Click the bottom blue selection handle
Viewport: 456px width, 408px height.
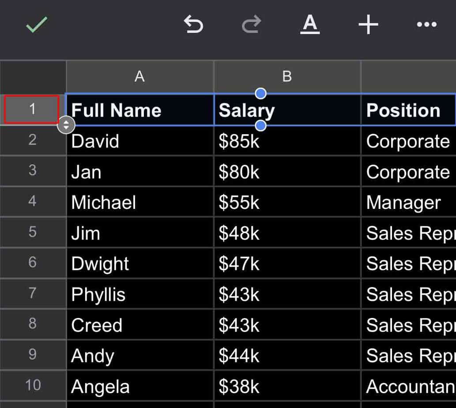point(261,126)
